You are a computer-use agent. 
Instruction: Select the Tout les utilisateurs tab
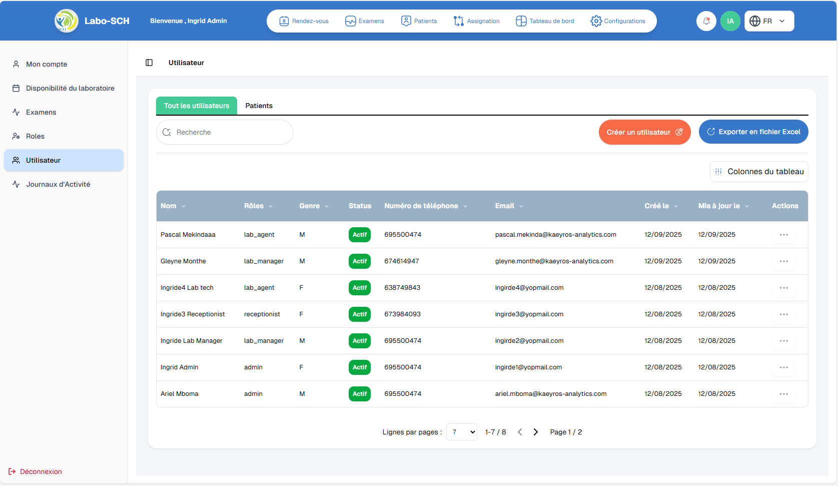click(x=196, y=106)
